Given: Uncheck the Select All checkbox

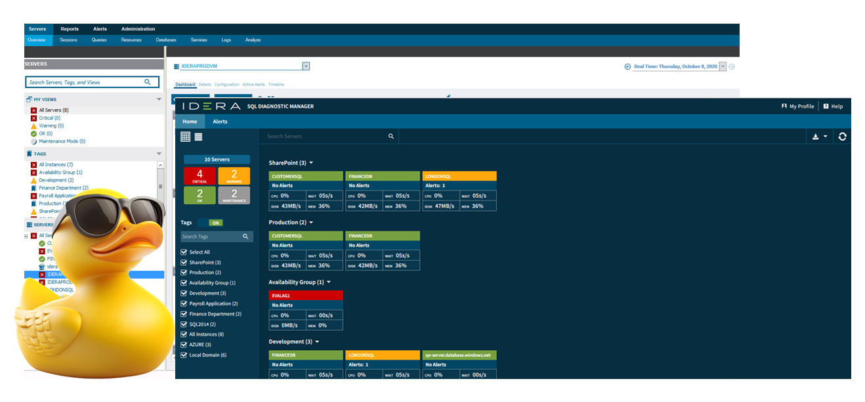Looking at the screenshot, I should click(184, 252).
